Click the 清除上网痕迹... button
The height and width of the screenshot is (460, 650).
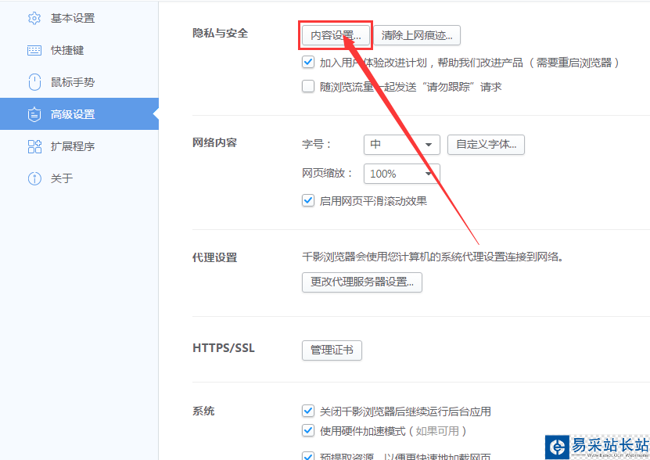[417, 35]
